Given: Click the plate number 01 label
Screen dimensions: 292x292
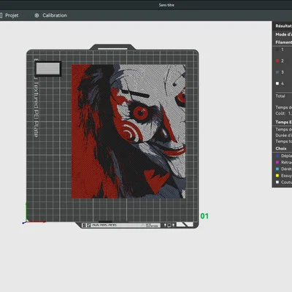Looking at the screenshot, I should point(204,216).
